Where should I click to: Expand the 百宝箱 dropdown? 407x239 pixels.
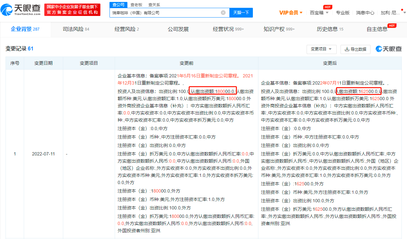319,13
